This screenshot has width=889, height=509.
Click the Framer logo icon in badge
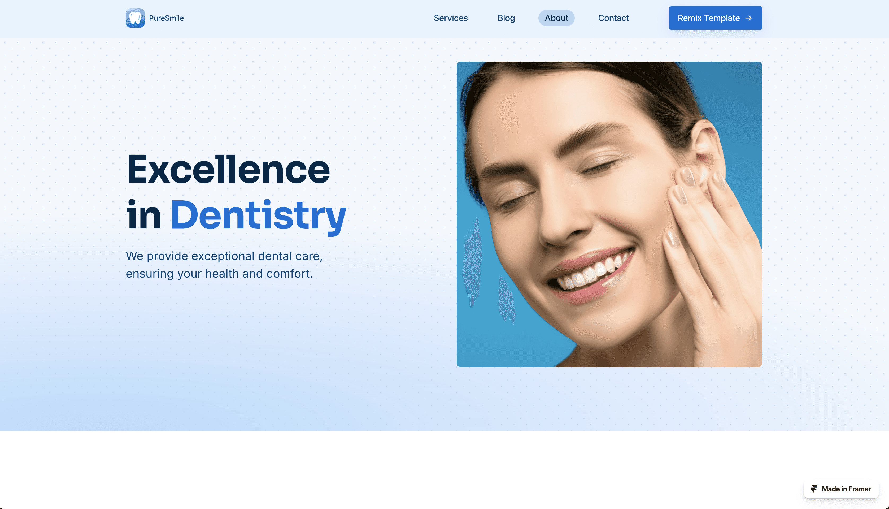814,489
